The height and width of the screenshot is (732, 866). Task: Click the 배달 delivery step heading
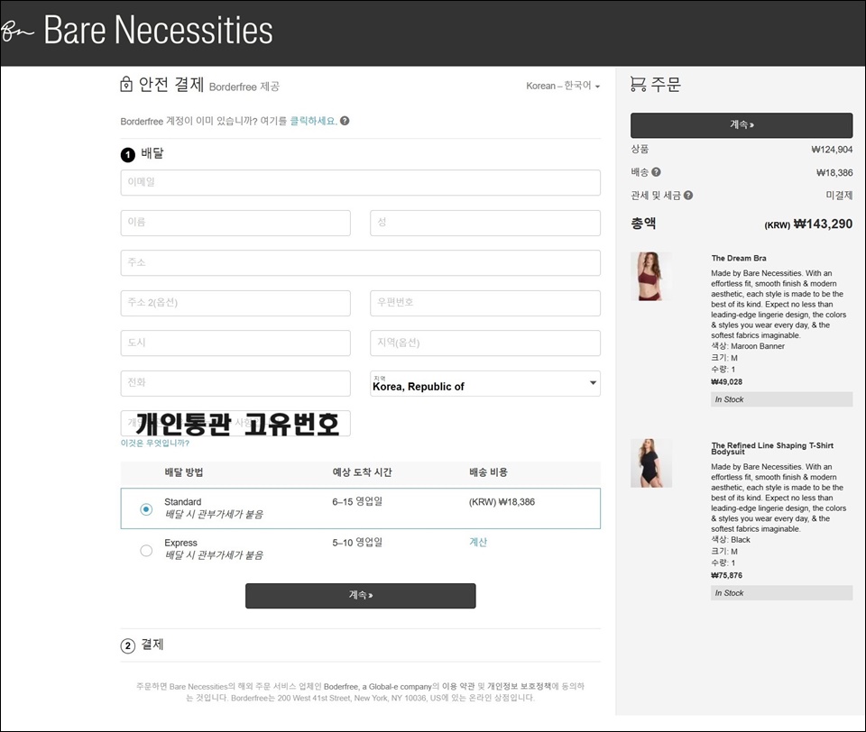click(x=152, y=153)
